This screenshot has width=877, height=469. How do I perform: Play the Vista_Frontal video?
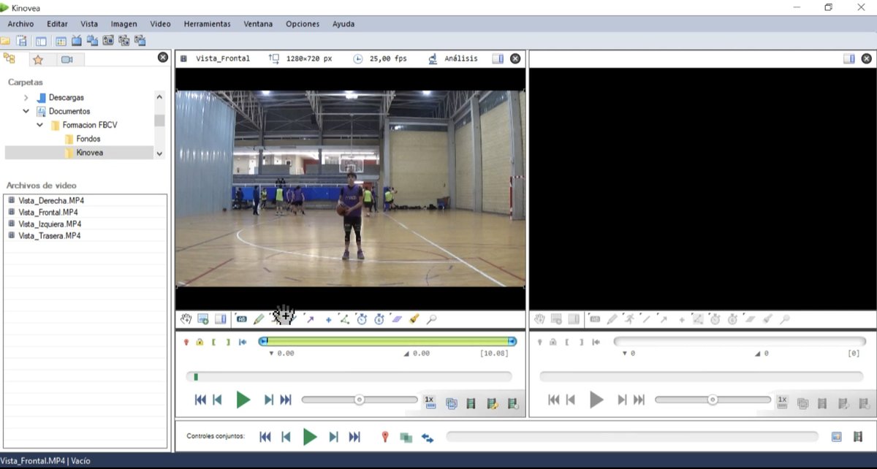[x=243, y=400]
